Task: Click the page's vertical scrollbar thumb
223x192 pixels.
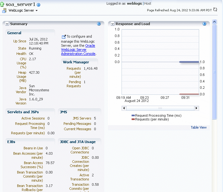Action: 215,72
